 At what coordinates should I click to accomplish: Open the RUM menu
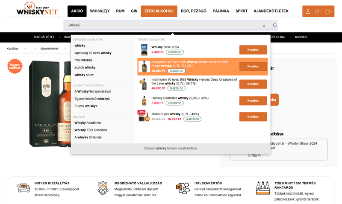120,11
